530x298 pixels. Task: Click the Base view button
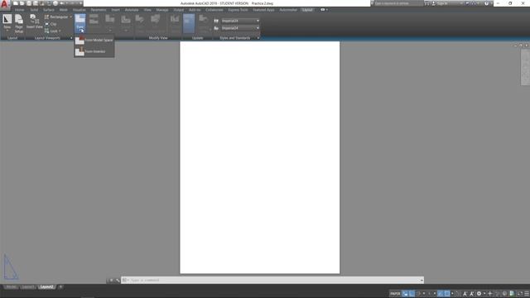point(80,23)
